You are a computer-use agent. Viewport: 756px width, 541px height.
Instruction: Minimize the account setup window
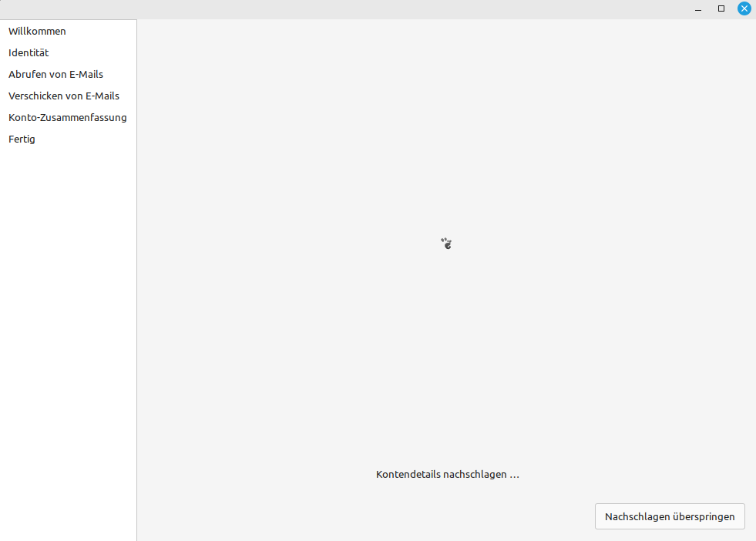(x=698, y=8)
